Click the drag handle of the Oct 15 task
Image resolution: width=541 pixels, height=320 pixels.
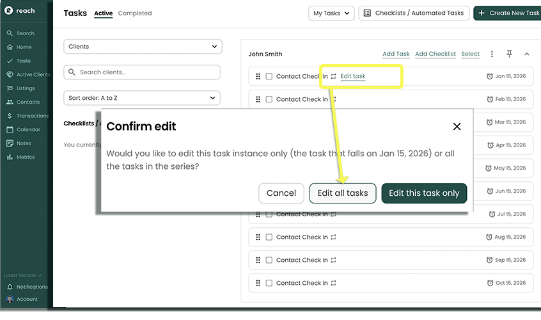tap(258, 283)
